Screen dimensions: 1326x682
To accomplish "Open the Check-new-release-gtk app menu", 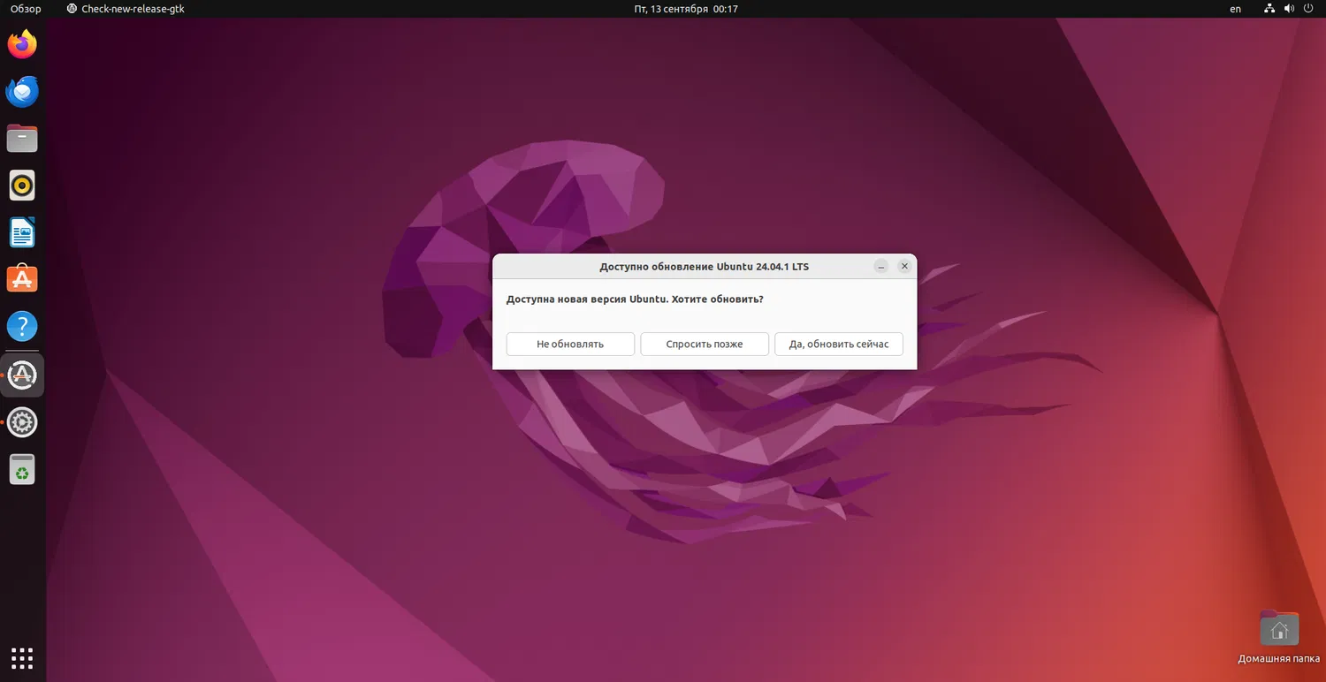I will (126, 9).
